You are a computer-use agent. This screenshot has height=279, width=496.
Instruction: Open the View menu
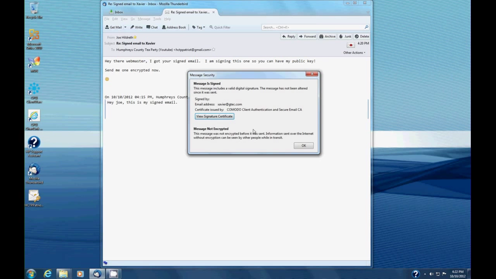pos(124,19)
